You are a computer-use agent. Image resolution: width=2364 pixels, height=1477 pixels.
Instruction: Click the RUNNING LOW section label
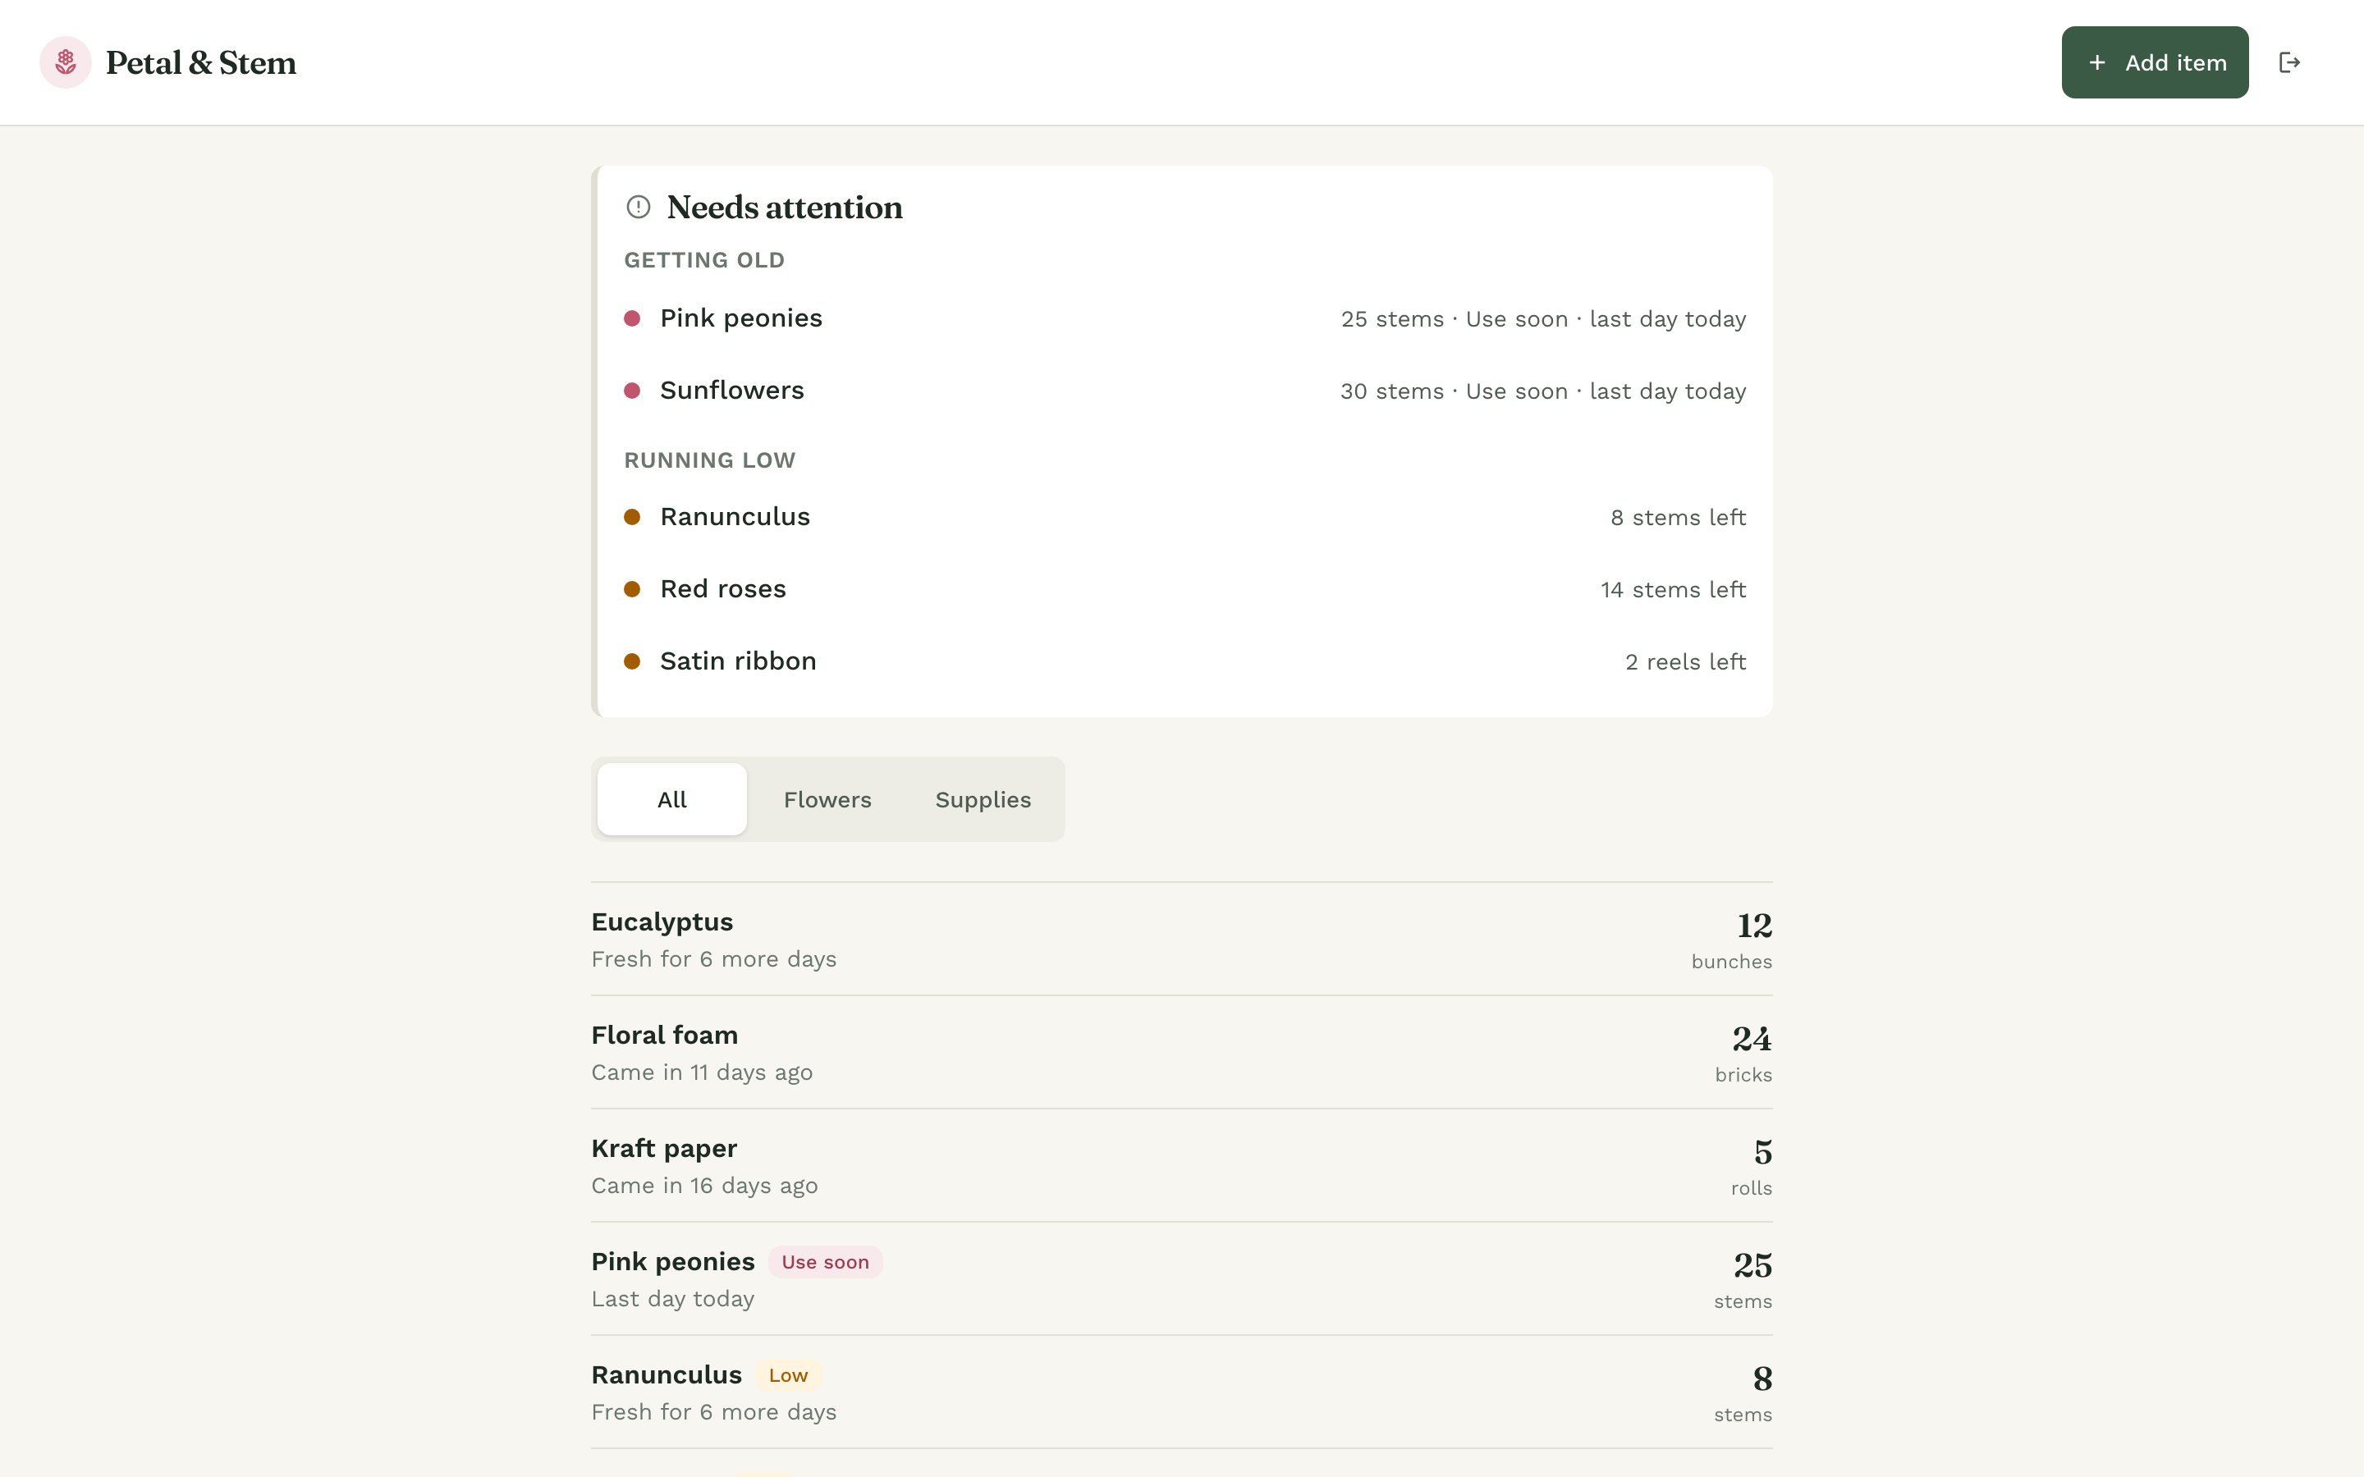tap(709, 460)
